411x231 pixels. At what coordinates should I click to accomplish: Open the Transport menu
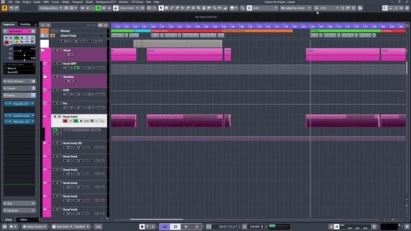point(77,2)
